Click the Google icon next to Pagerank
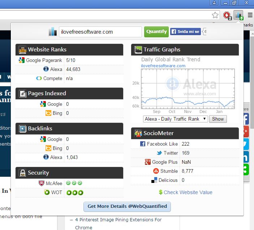This screenshot has height=230, width=254. point(22,60)
